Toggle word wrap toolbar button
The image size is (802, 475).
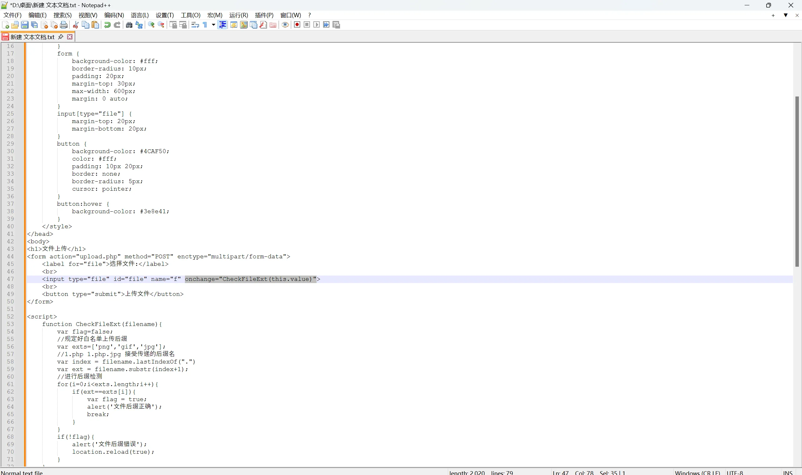coord(195,25)
